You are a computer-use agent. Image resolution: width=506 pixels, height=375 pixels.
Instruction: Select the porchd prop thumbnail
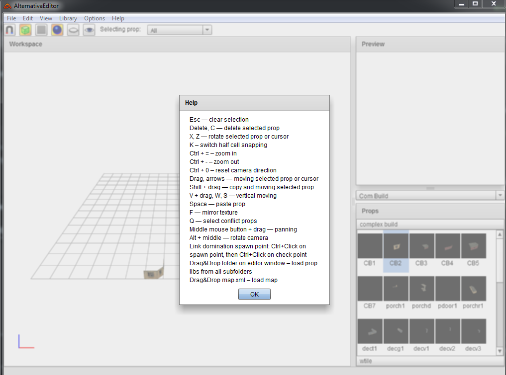421,289
